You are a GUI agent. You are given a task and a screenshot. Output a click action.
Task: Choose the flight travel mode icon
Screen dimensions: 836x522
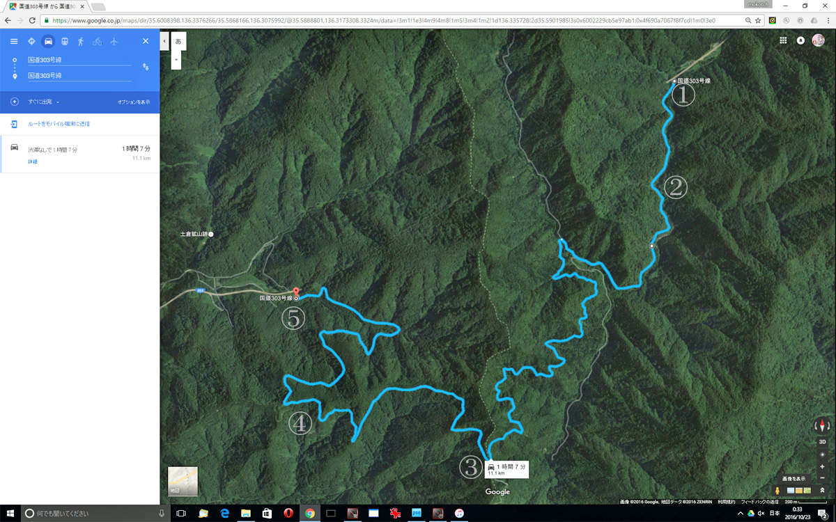tap(114, 41)
